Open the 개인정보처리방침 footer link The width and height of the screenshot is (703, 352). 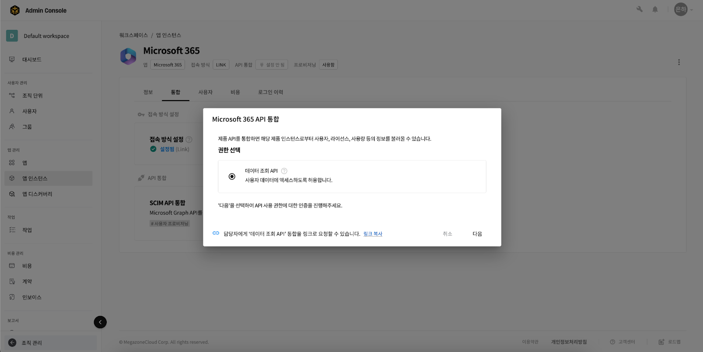pyautogui.click(x=569, y=342)
